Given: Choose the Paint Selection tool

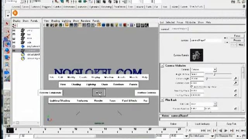Looking at the screenshot, I should tap(7, 37).
